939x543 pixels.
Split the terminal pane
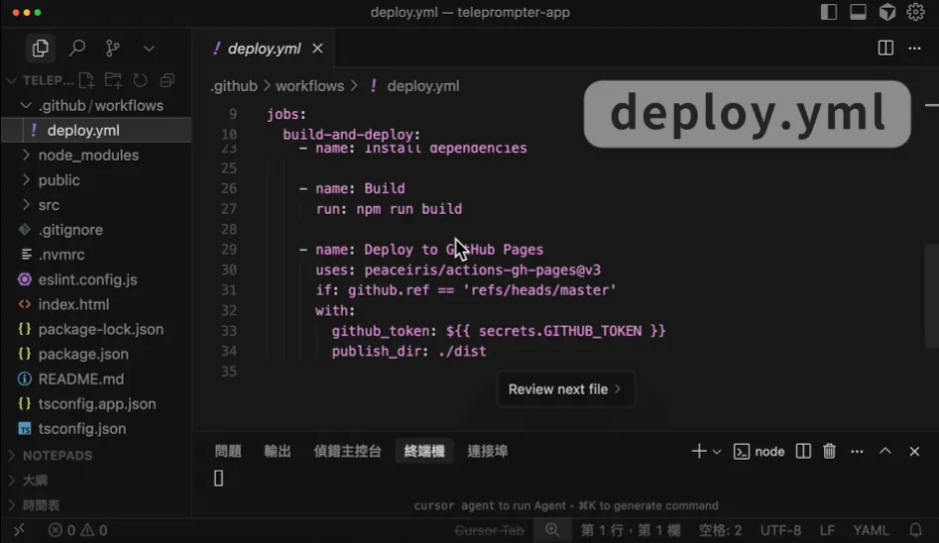pos(803,452)
